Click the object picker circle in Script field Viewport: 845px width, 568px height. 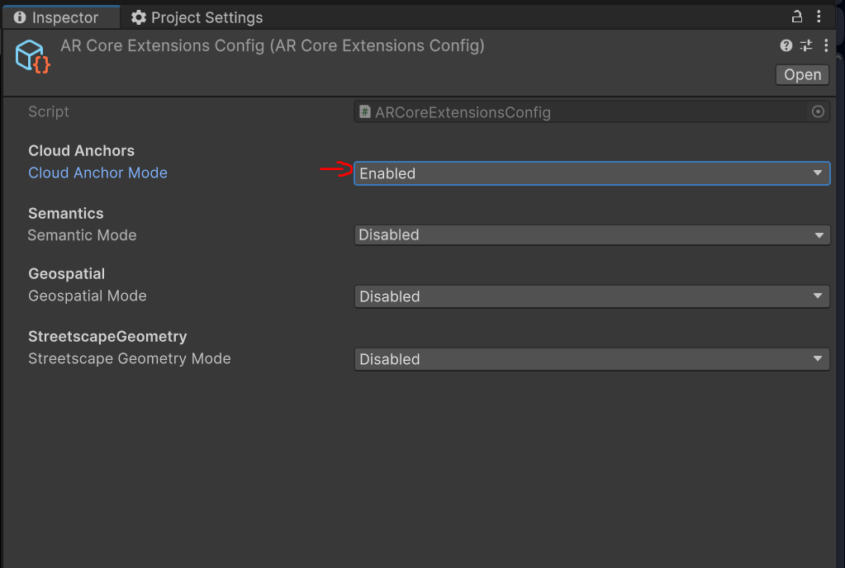[x=818, y=112]
